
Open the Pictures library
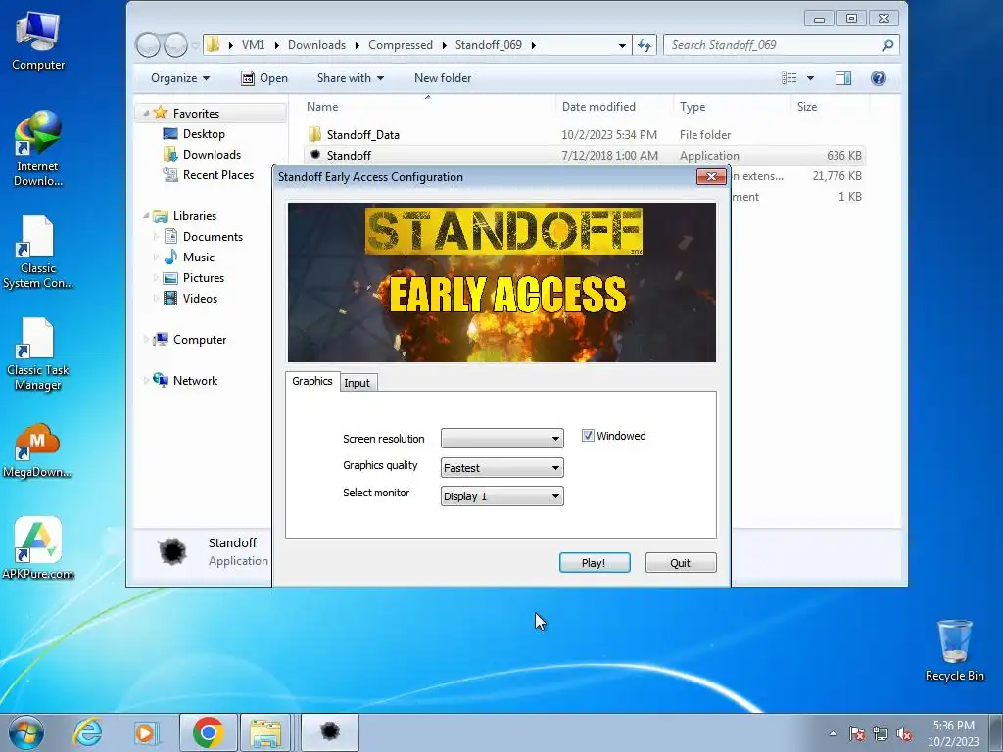(x=204, y=277)
